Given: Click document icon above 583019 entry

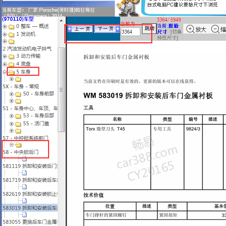Looking at the screenshot, I should coord(25,201).
